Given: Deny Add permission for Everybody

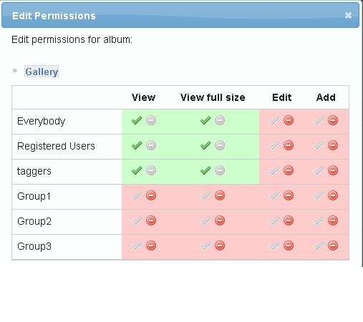Looking at the screenshot, I should click(x=333, y=120).
